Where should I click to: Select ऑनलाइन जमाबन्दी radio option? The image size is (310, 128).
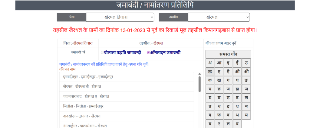[x=148, y=52]
